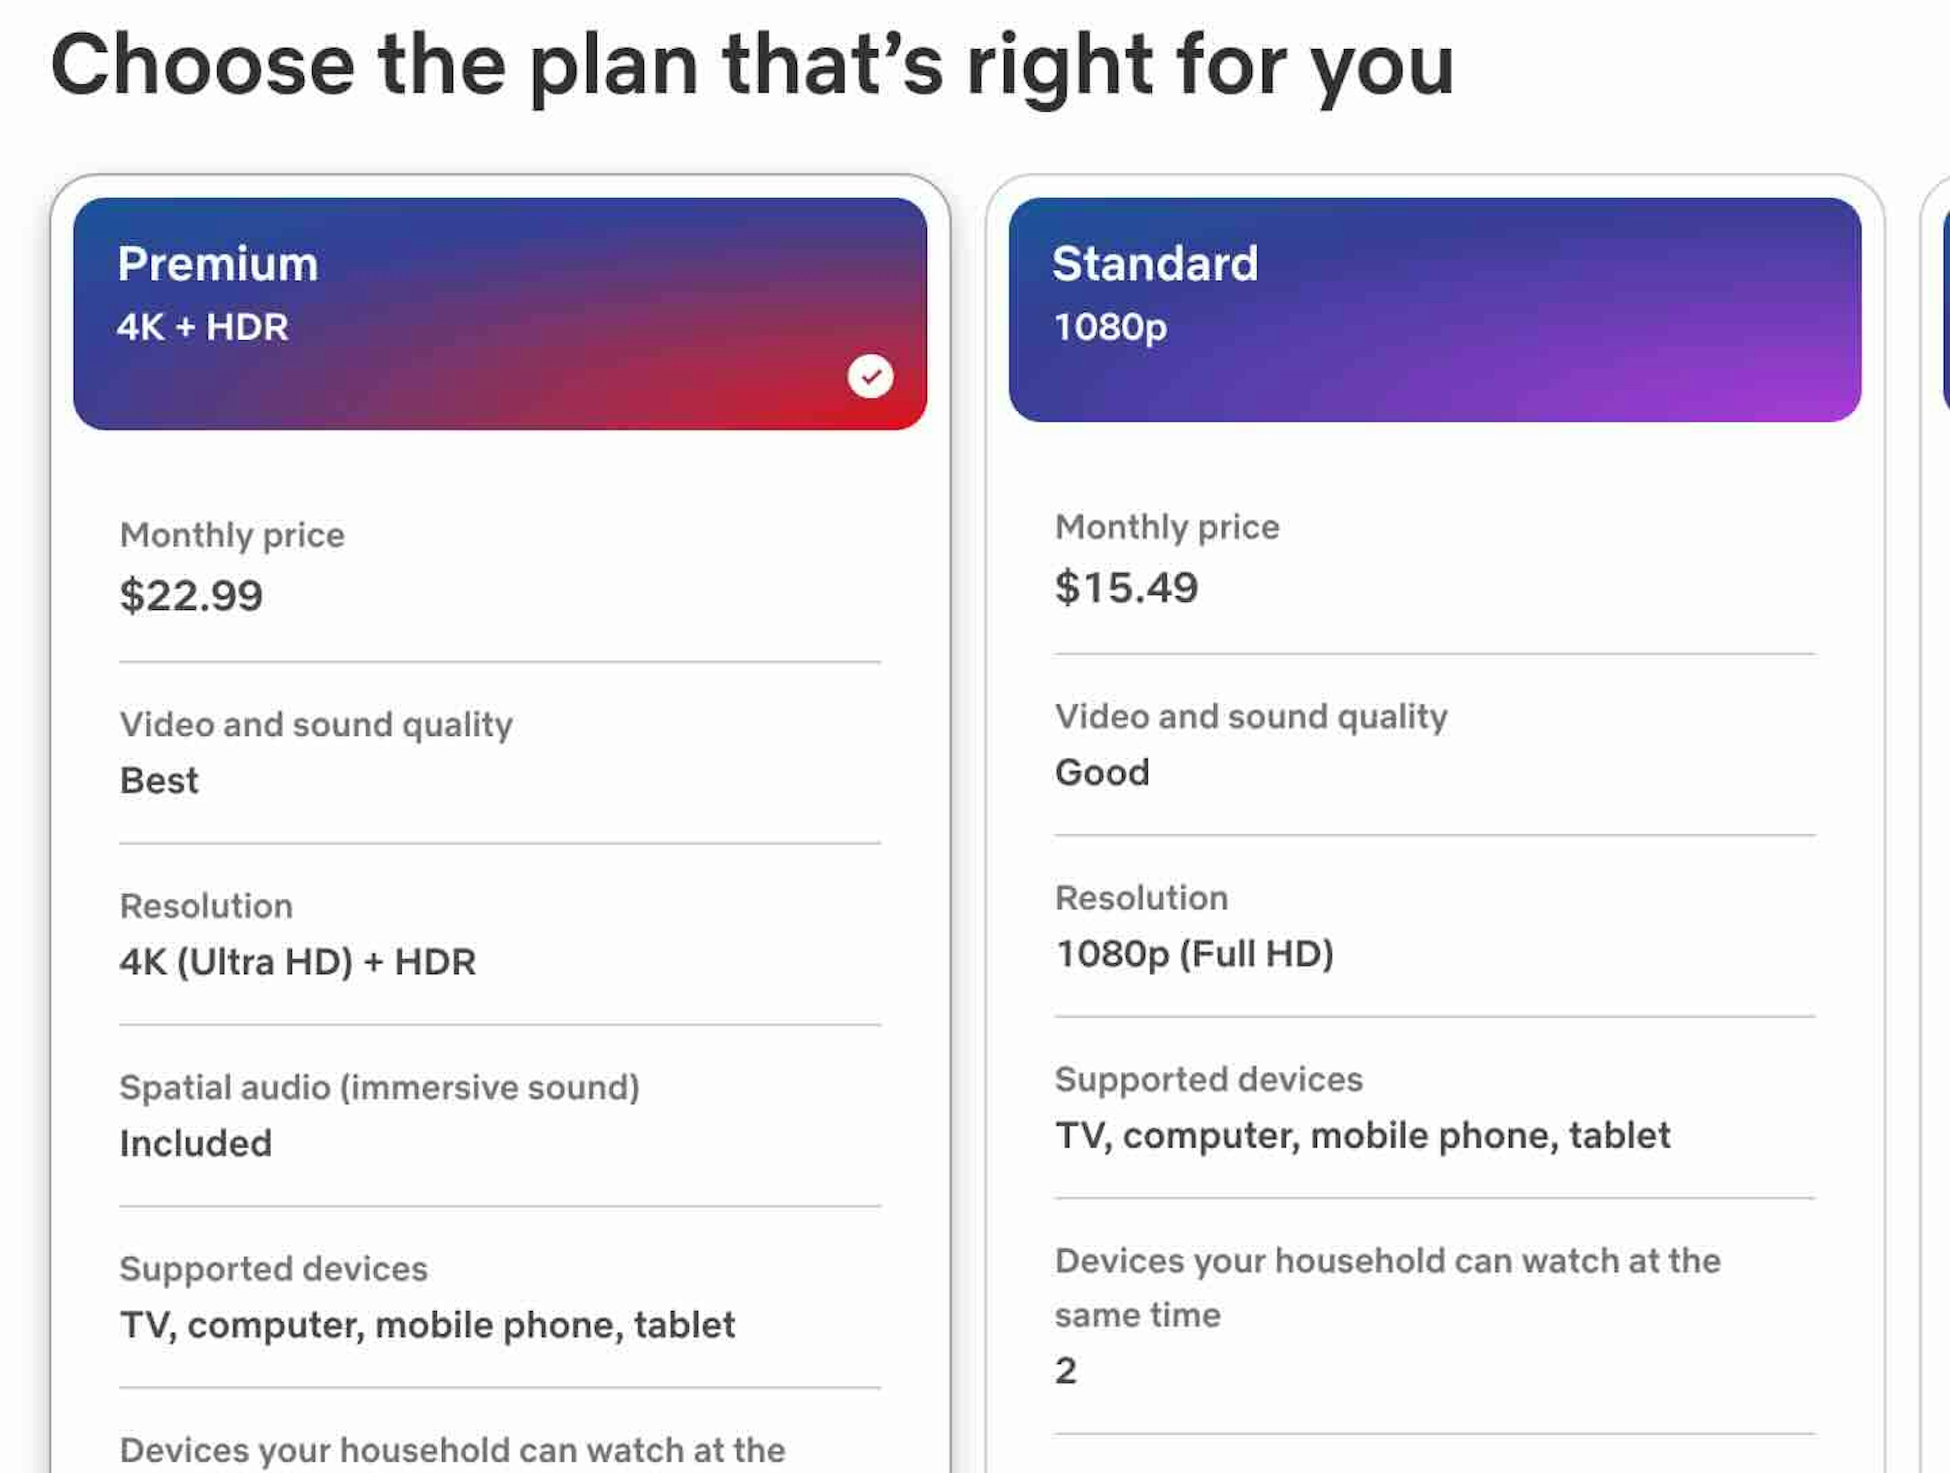The height and width of the screenshot is (1473, 1950).
Task: Click the $15.49 monthly price
Action: pyautogui.click(x=1127, y=587)
